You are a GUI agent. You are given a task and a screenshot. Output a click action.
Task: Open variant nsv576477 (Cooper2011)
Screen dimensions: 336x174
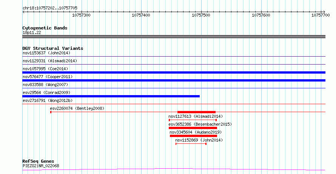tap(48, 77)
